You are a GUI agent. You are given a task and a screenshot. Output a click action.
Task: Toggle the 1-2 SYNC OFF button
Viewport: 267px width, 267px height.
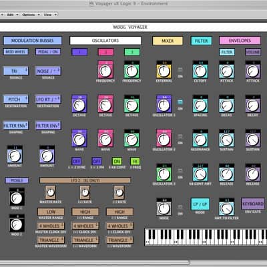point(77,161)
